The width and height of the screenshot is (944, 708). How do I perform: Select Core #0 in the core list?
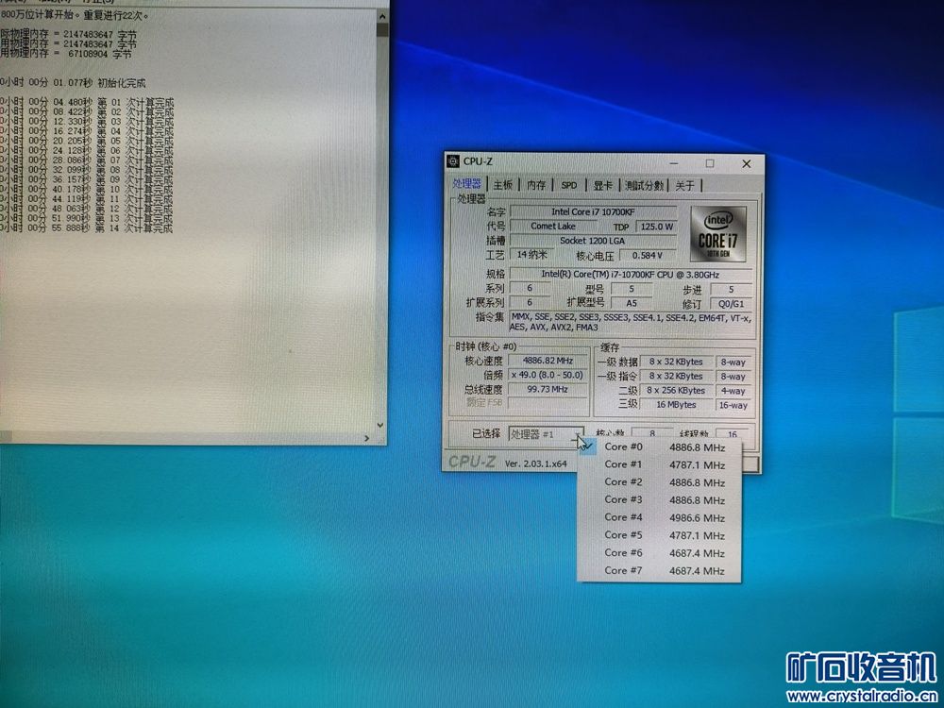pyautogui.click(x=659, y=447)
